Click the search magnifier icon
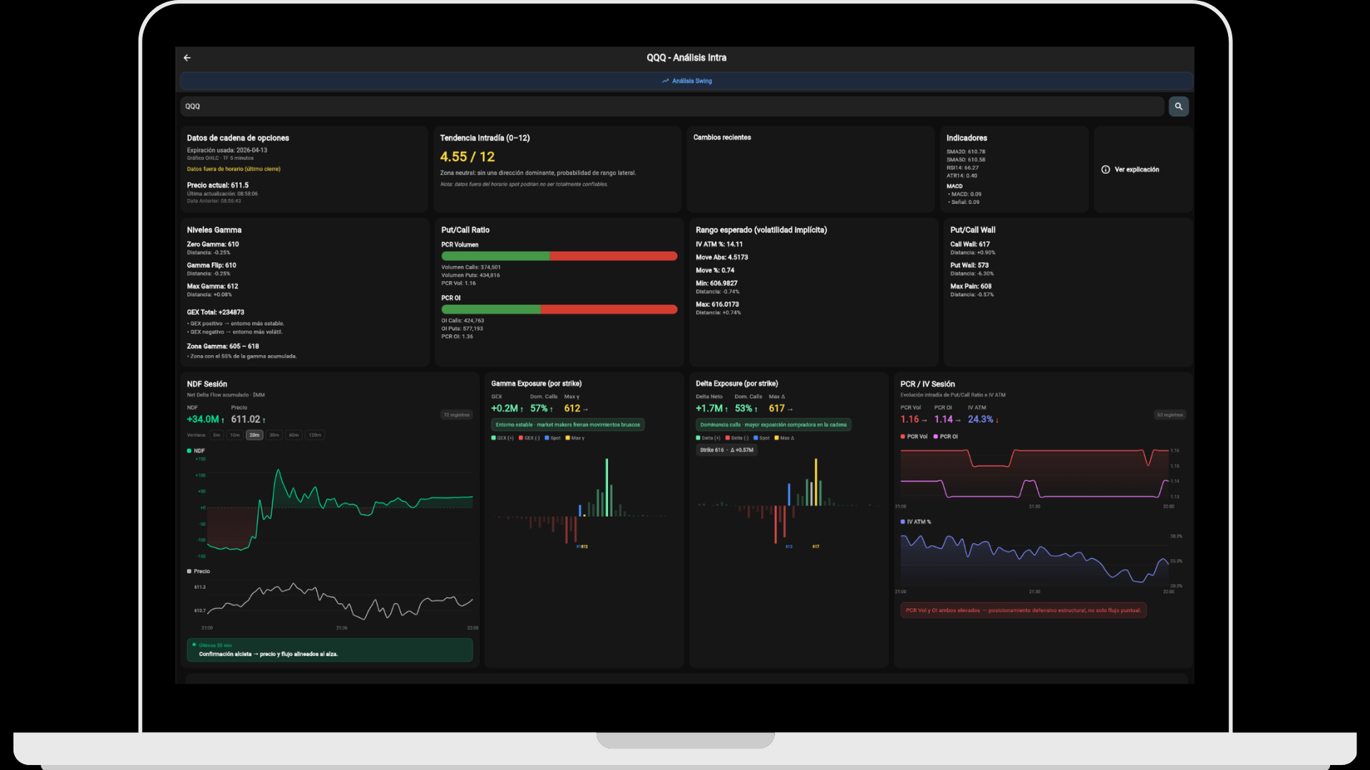1370x770 pixels. 1178,106
